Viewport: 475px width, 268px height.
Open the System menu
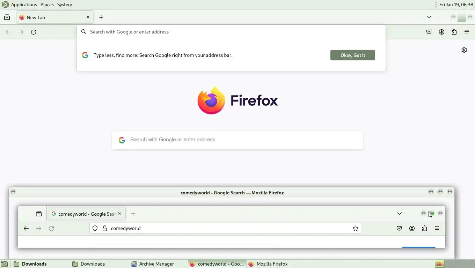(65, 5)
